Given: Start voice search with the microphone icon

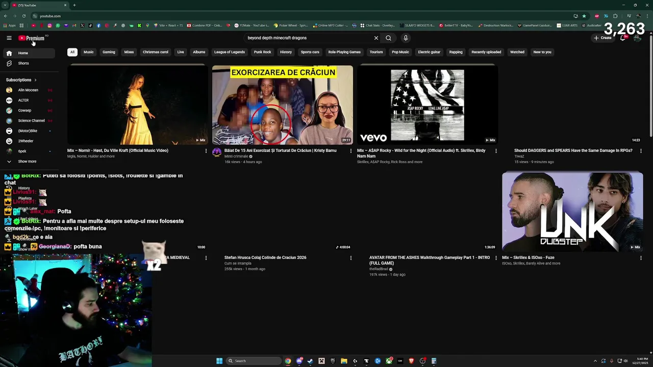Looking at the screenshot, I should pyautogui.click(x=406, y=38).
